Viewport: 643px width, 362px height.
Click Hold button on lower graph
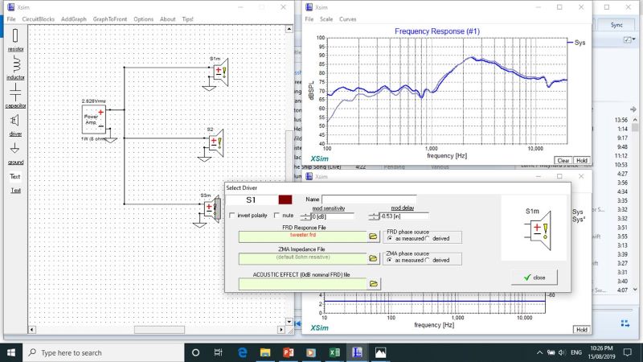[581, 330]
